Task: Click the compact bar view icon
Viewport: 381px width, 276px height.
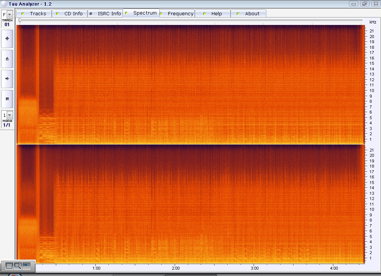Action: click(26, 266)
